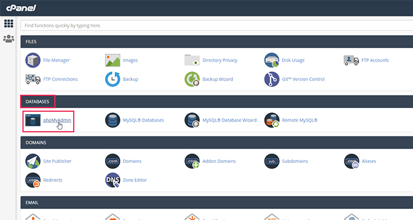Open the FTP Connections link

pyautogui.click(x=60, y=79)
